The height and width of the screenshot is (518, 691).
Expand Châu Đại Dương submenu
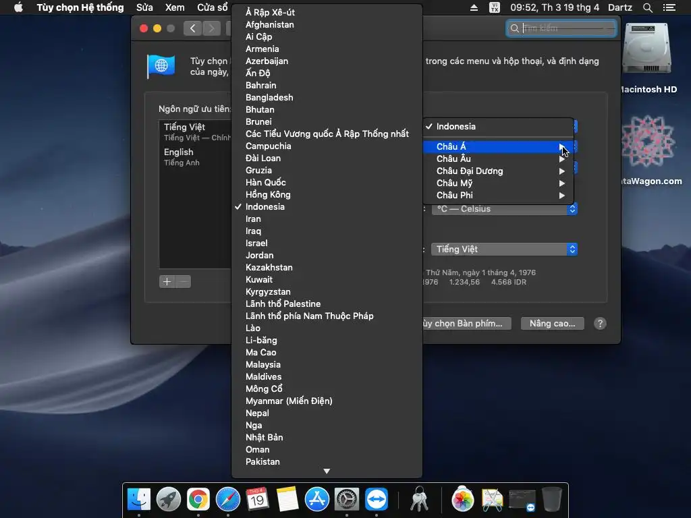[498, 171]
